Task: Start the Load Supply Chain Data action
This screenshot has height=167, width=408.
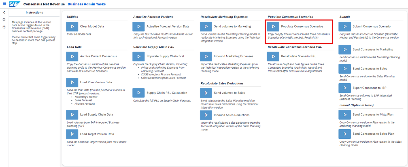Action: 72,115
